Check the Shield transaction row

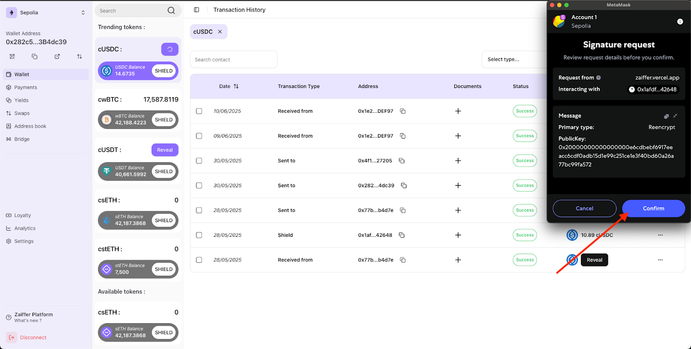pyautogui.click(x=199, y=235)
